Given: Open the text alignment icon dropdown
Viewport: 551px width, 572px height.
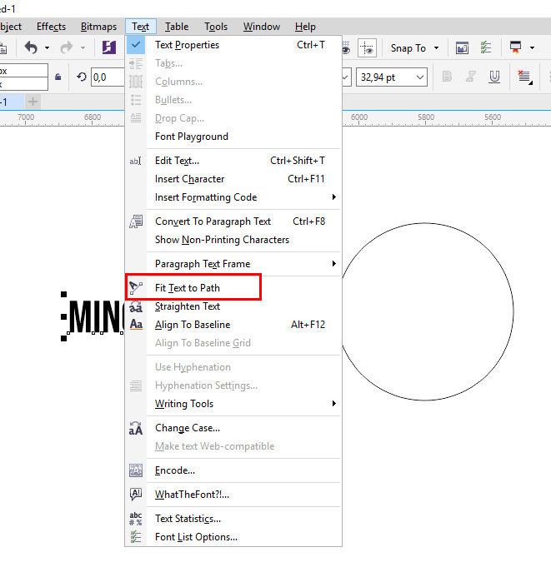Looking at the screenshot, I should [524, 77].
